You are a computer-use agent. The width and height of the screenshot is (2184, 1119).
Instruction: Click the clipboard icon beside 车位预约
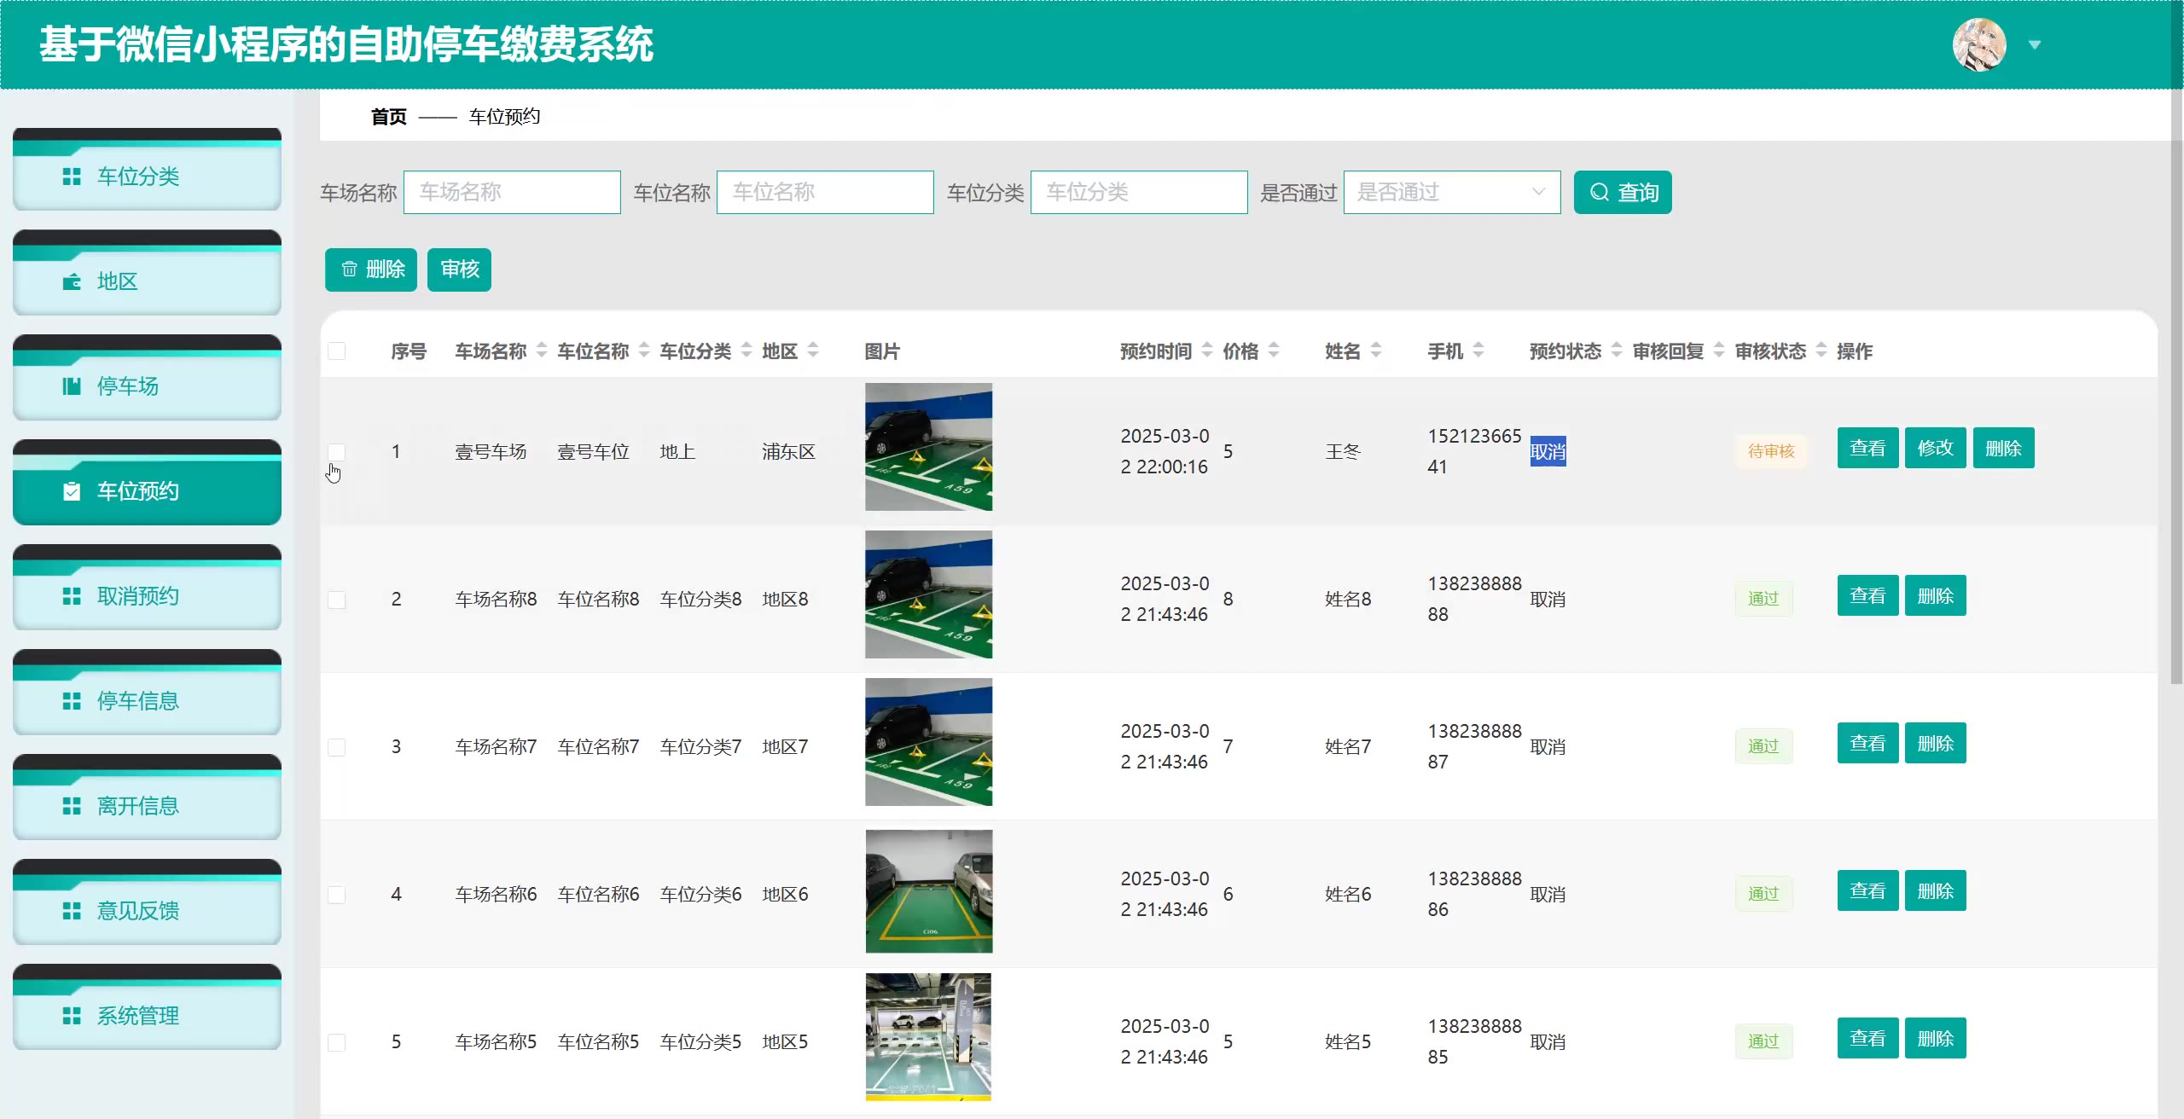pos(72,491)
